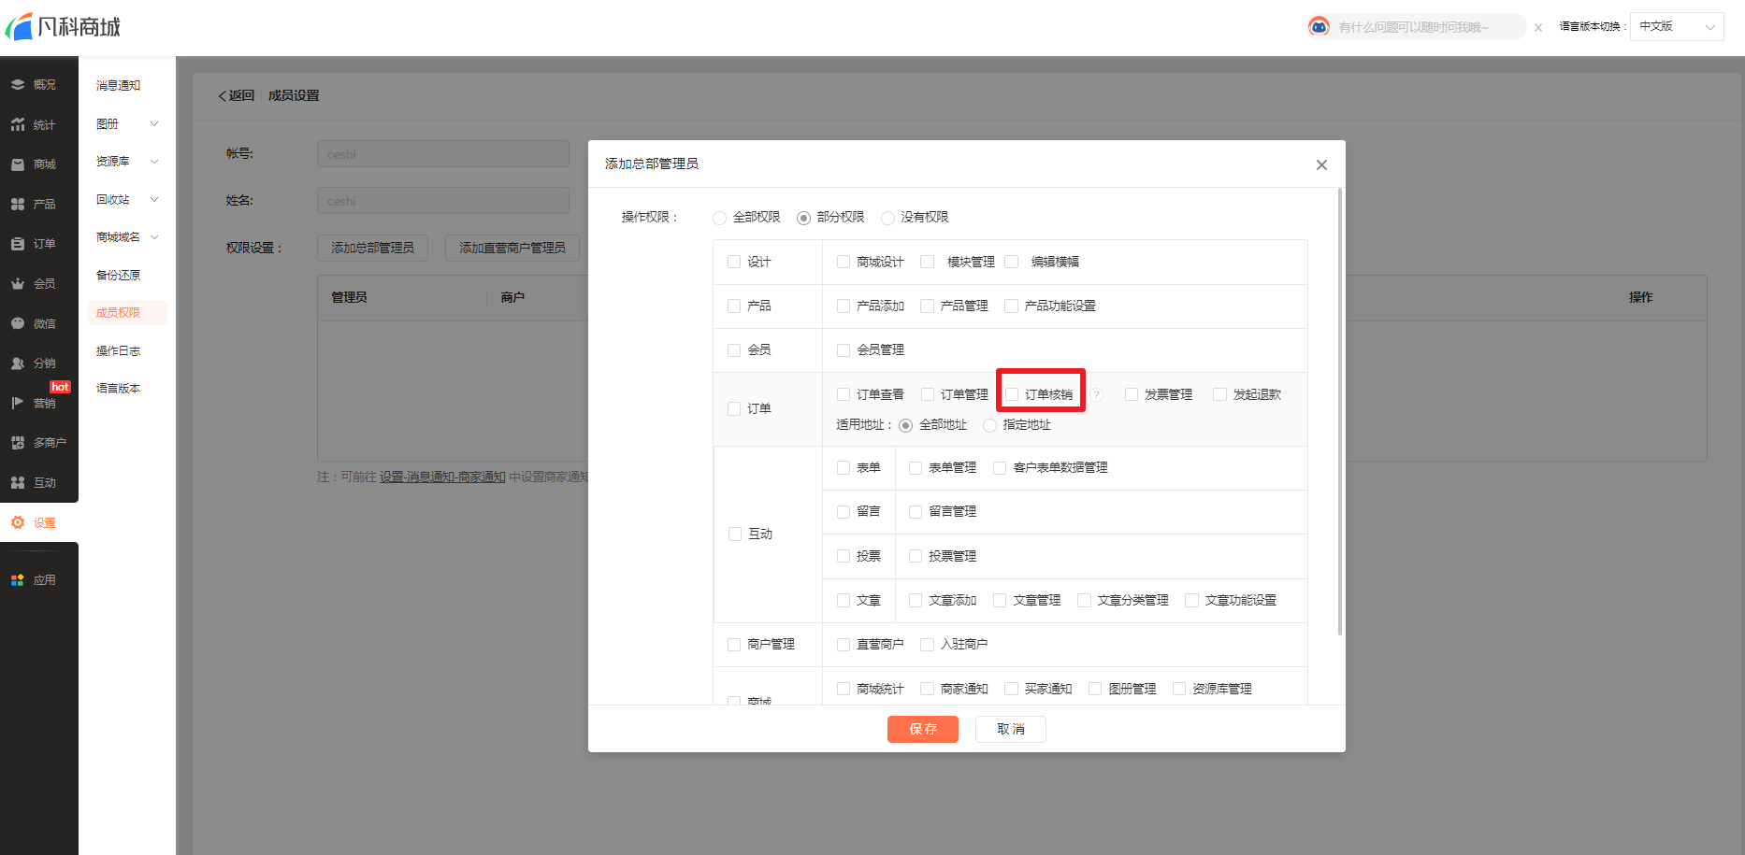Viewport: 1745px width, 855px height.
Task: Check the 设计 category checkbox
Action: (x=734, y=263)
